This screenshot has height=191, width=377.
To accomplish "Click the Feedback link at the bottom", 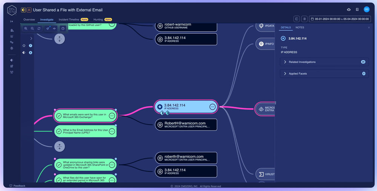I will pyautogui.click(x=17, y=186).
